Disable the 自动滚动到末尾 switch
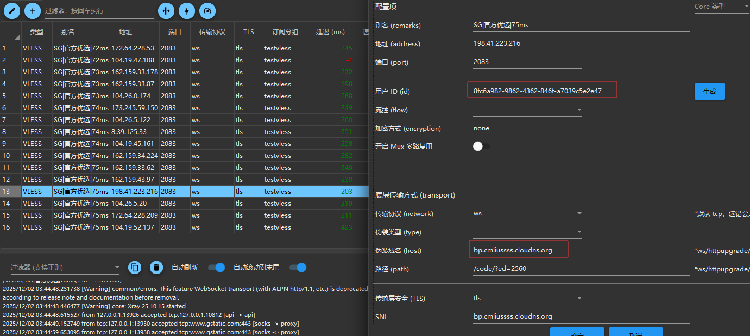 point(298,267)
